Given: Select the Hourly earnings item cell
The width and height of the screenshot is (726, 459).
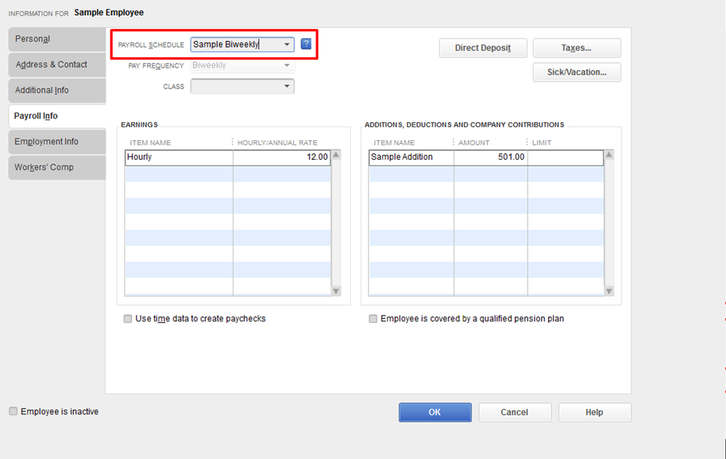Looking at the screenshot, I should pos(180,158).
